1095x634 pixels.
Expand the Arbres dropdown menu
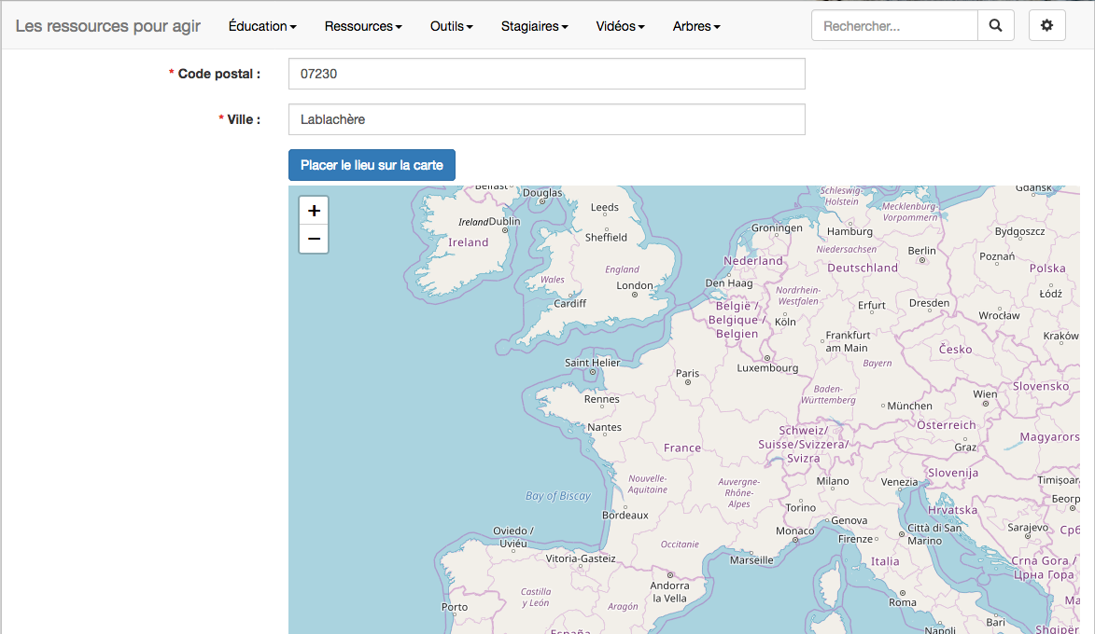(x=696, y=26)
